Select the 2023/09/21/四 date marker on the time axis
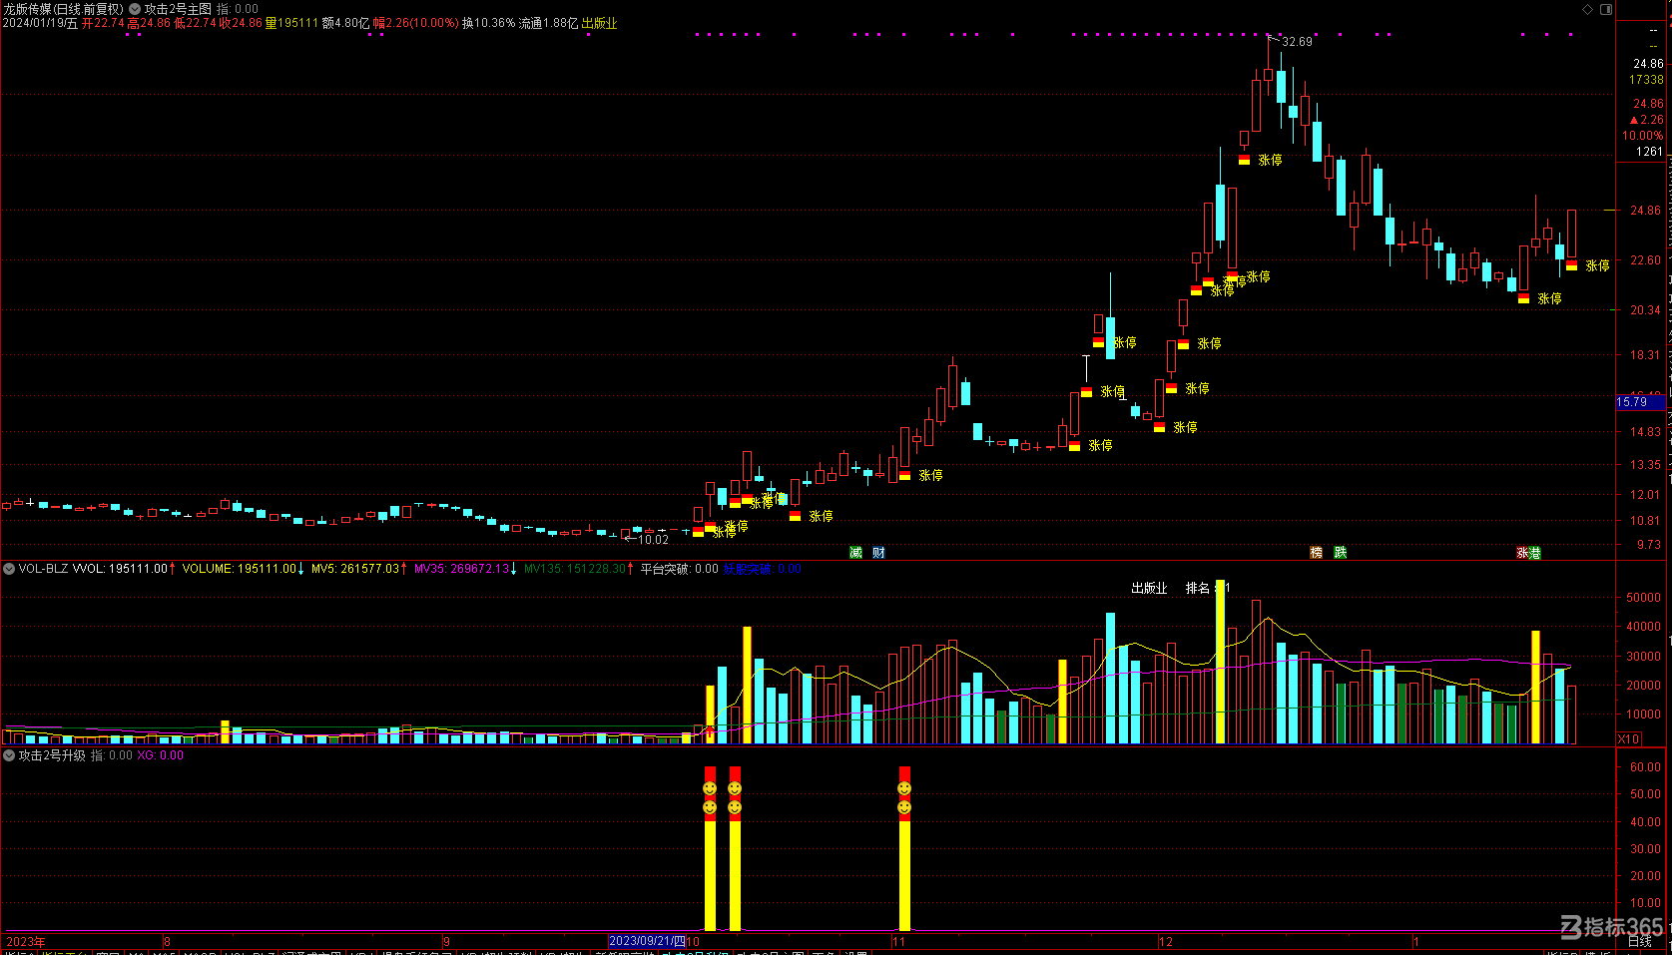Viewport: 1672px width, 955px height. click(x=647, y=941)
